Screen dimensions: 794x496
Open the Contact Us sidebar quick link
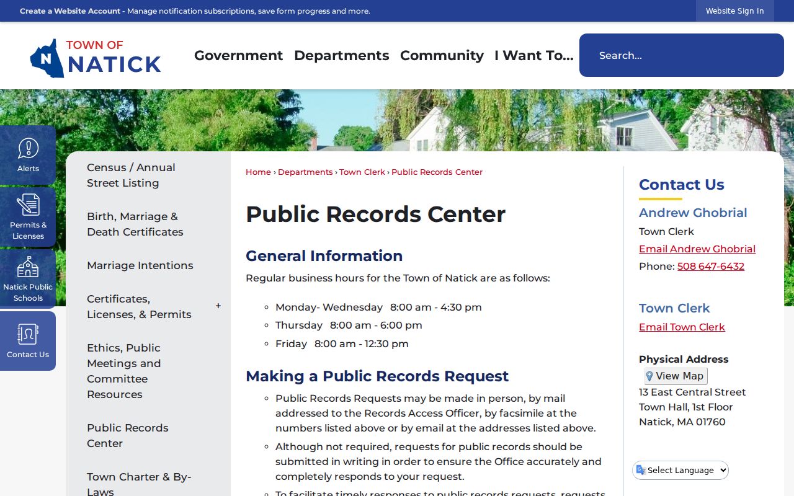coord(28,341)
